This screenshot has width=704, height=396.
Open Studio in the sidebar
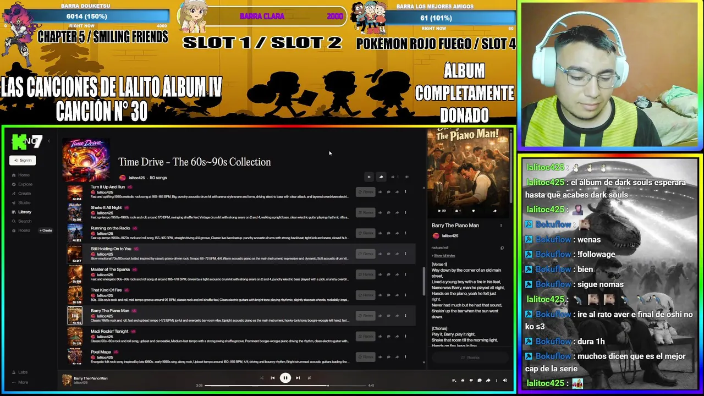pos(21,203)
